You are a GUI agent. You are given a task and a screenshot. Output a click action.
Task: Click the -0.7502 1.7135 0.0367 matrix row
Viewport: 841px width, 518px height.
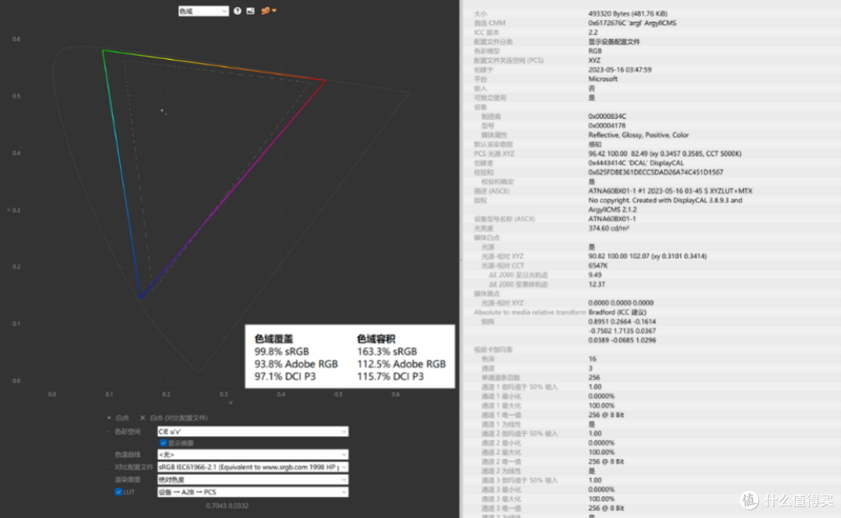pyautogui.click(x=621, y=331)
